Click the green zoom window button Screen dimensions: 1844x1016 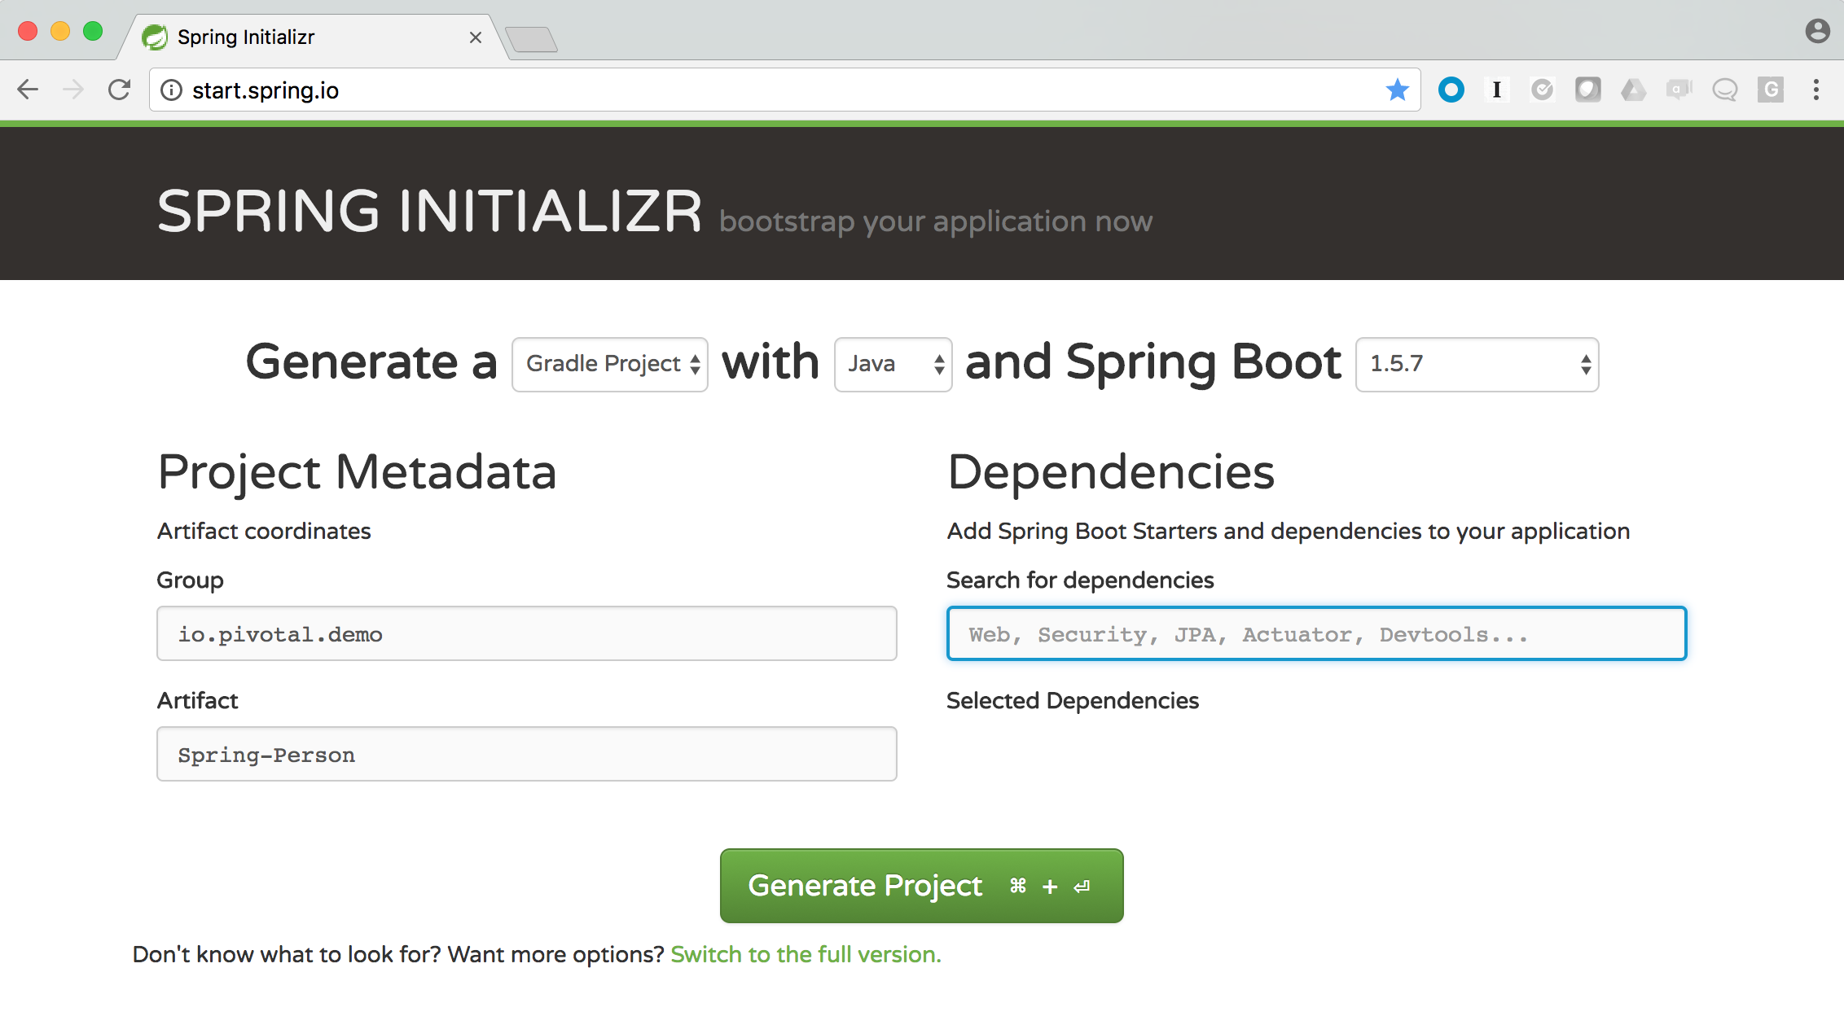point(93,31)
